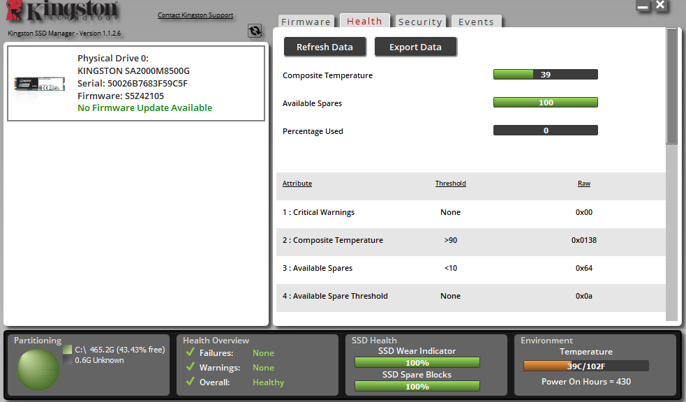Viewport: 686px width, 402px height.
Task: Click the Failures green checkmark icon
Action: click(191, 352)
